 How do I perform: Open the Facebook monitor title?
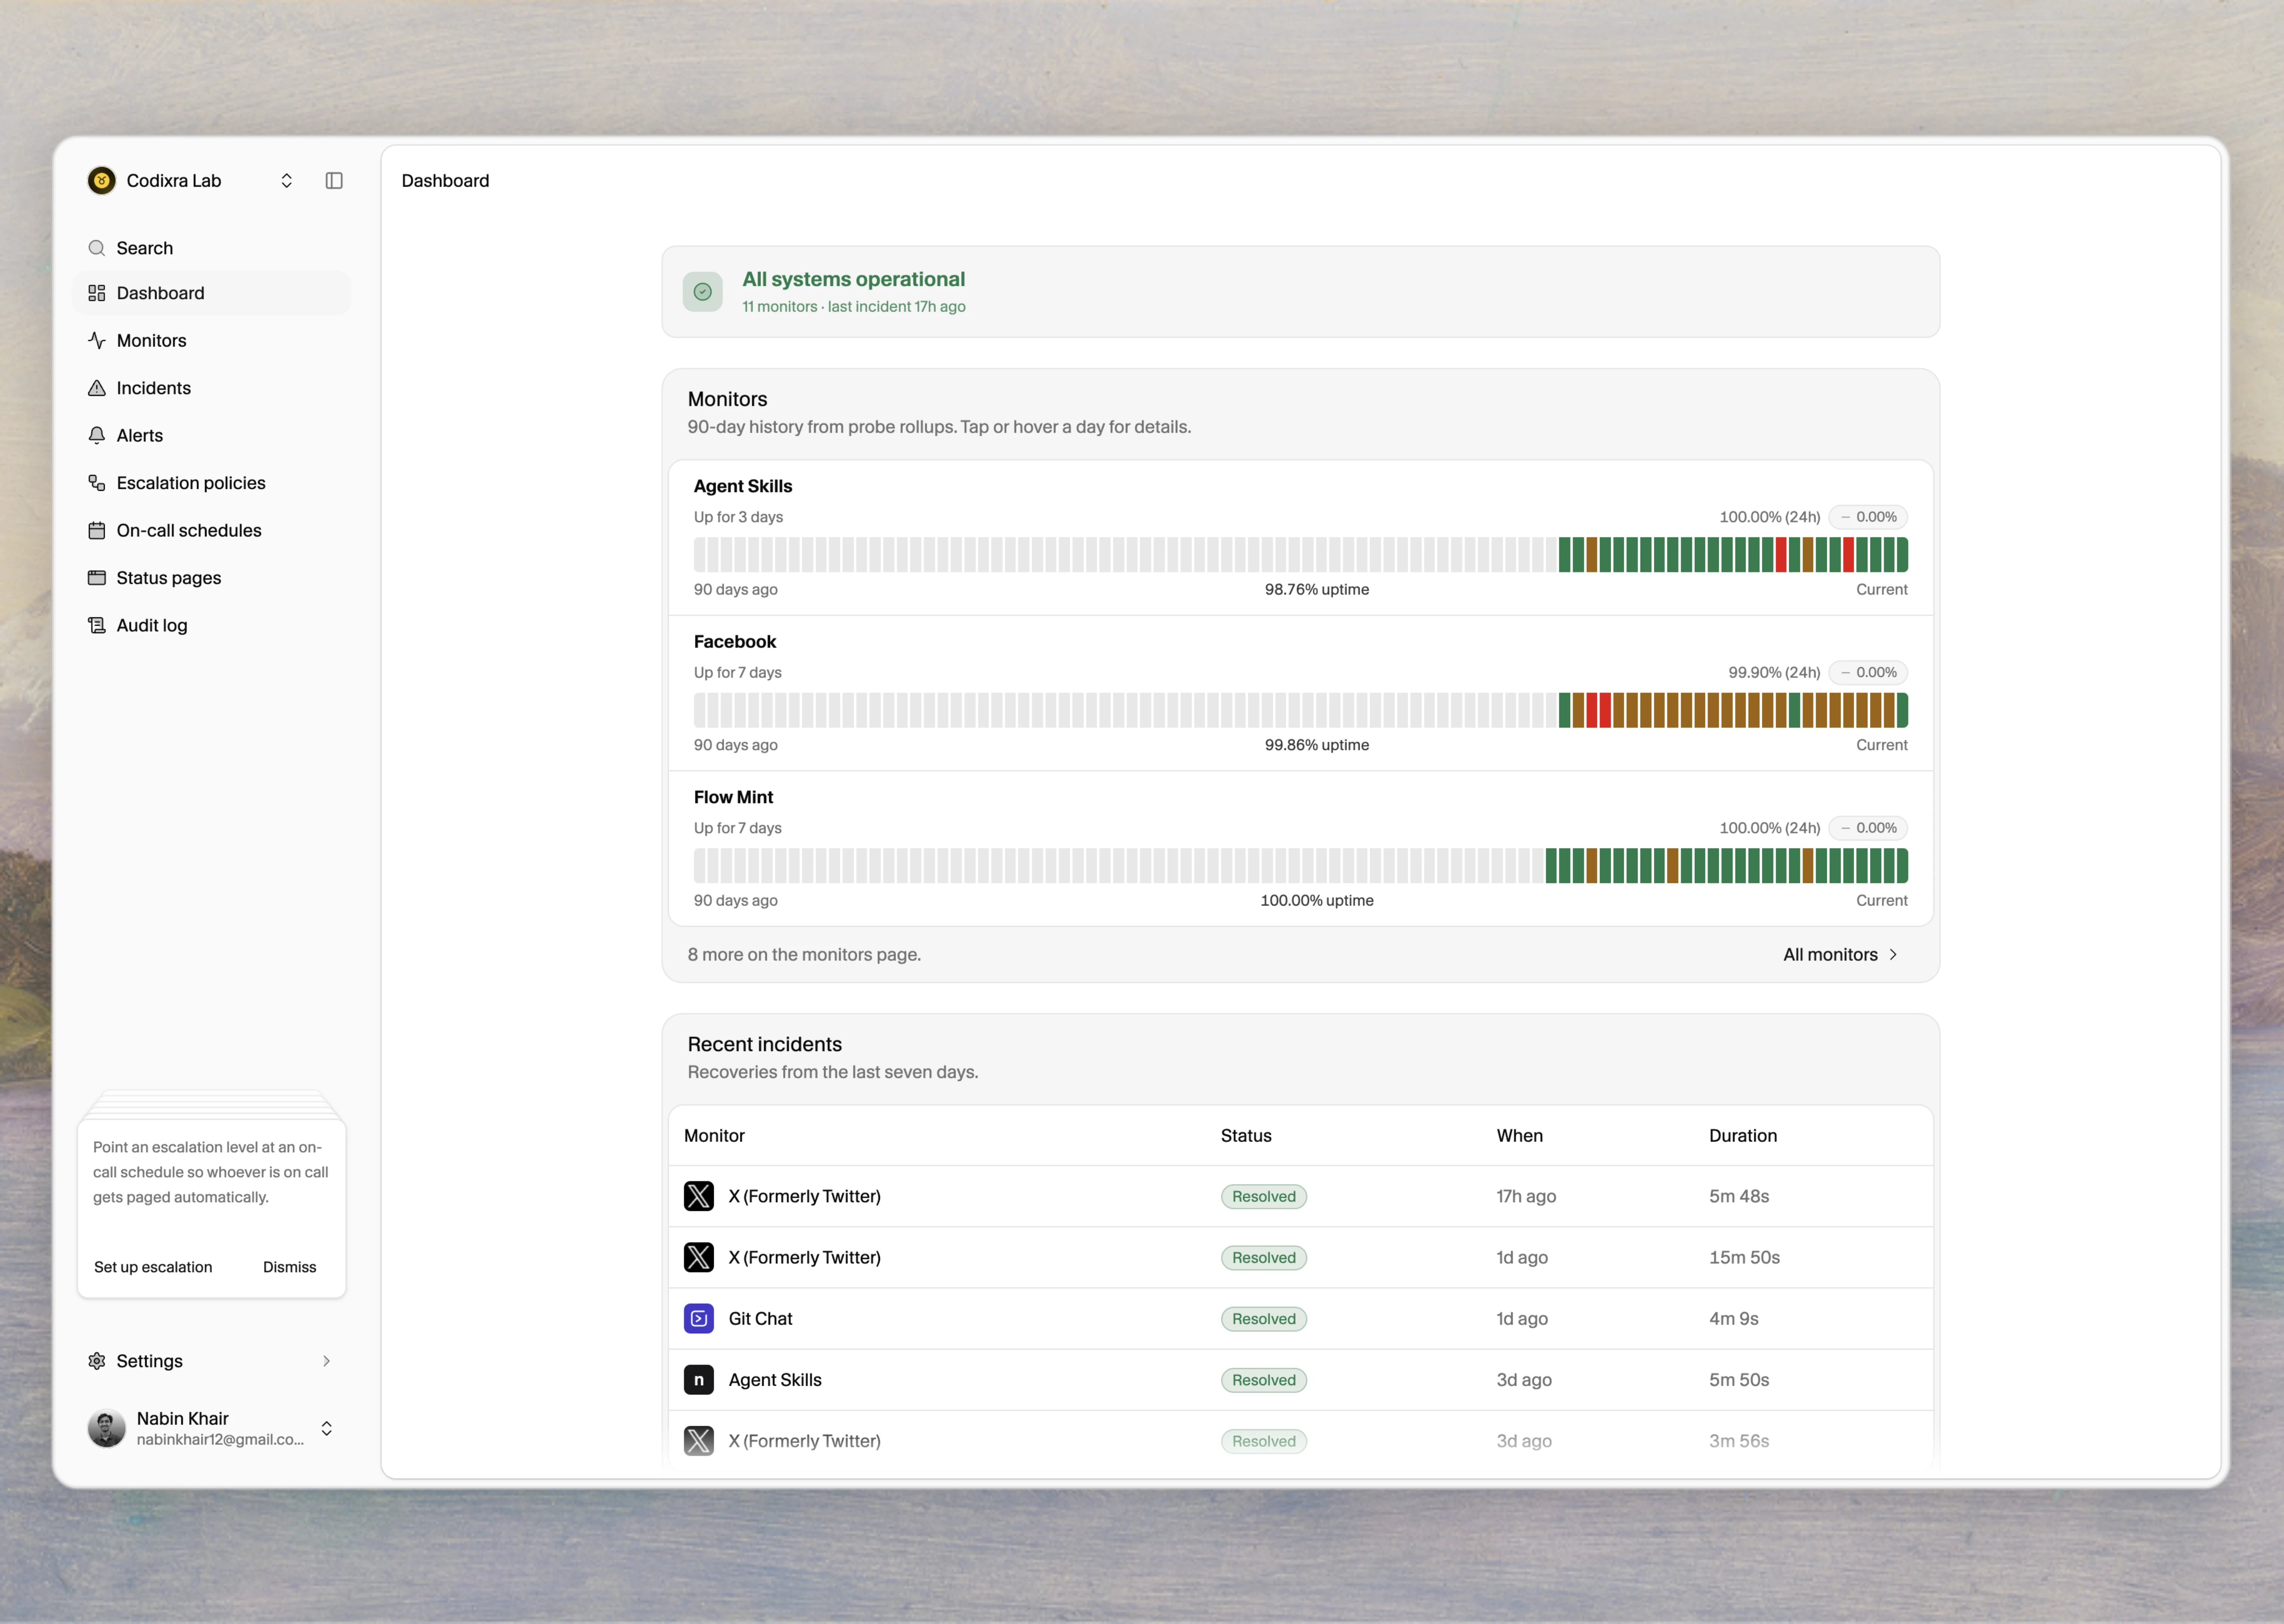click(x=735, y=642)
